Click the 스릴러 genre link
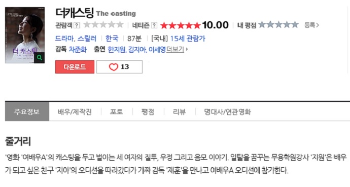350x187 pixels. click(x=87, y=39)
